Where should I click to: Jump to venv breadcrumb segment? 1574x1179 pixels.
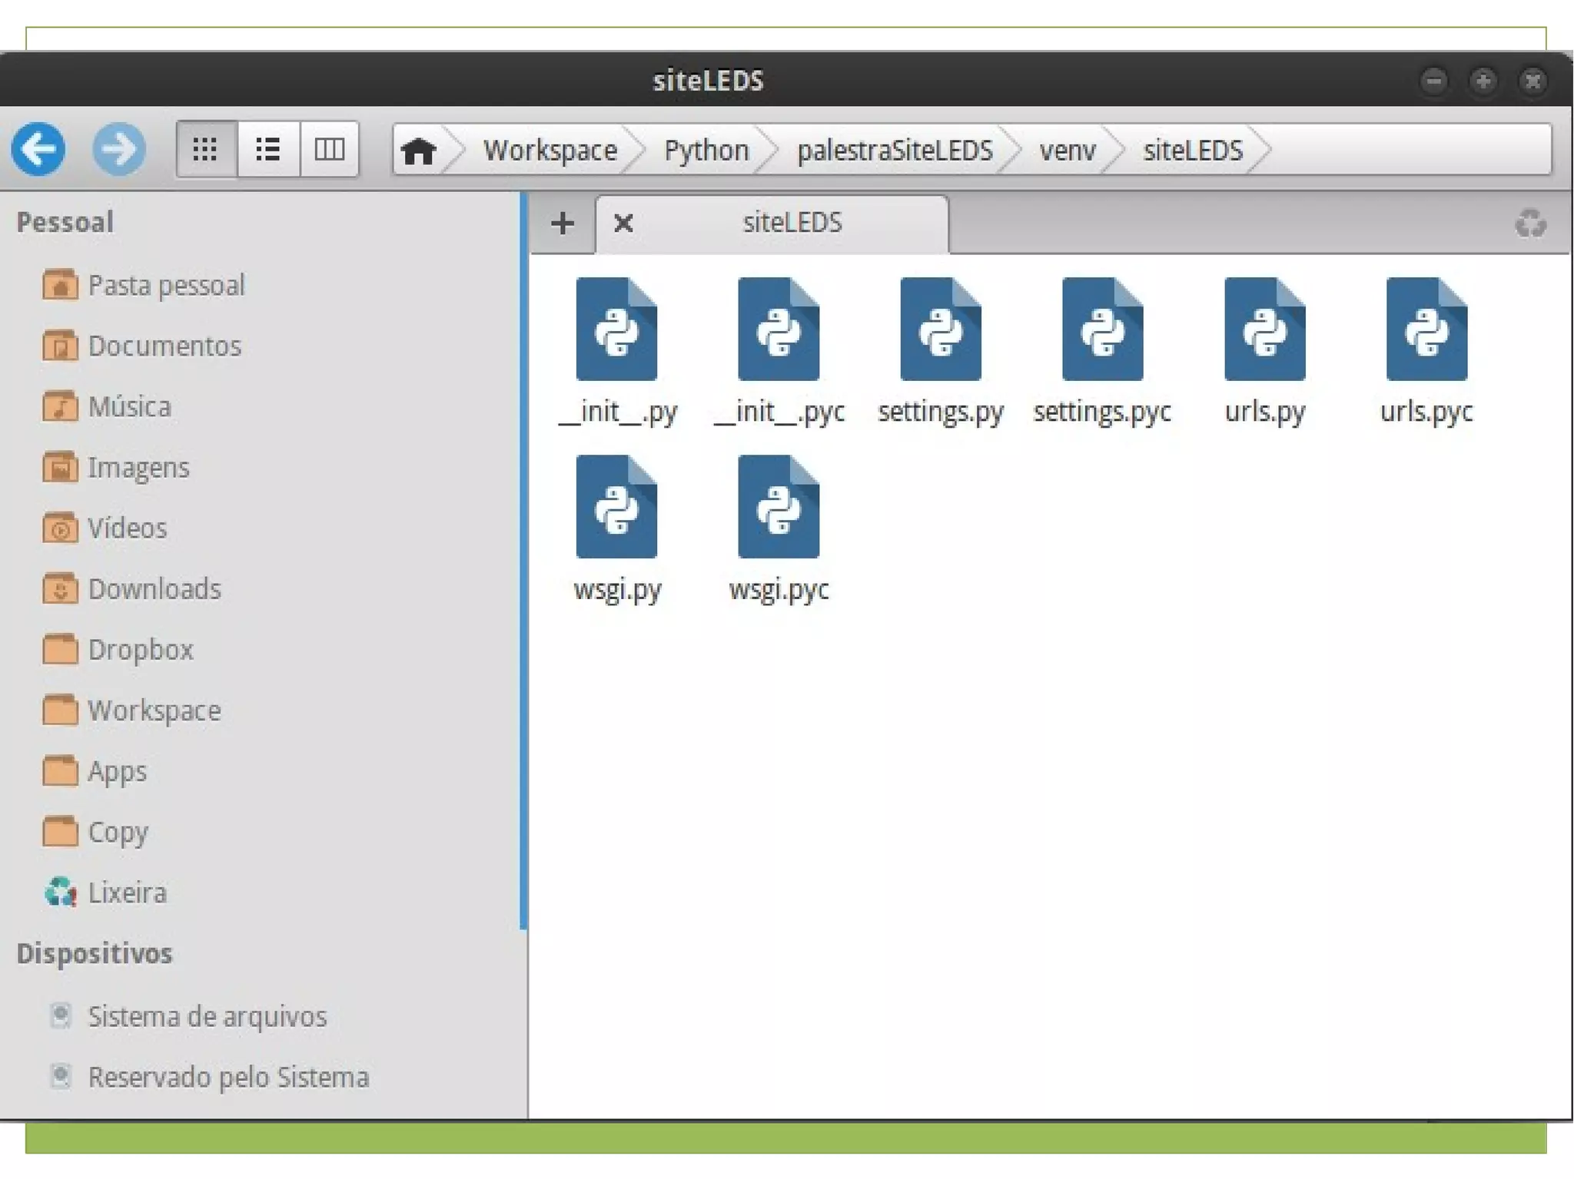[1067, 151]
